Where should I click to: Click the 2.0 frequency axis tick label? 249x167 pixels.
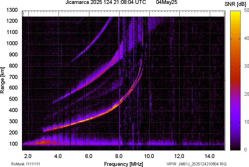[x=28, y=156]
